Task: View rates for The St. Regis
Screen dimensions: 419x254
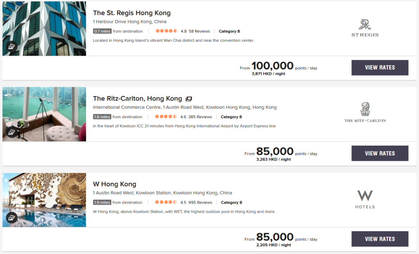Action: coord(380,67)
